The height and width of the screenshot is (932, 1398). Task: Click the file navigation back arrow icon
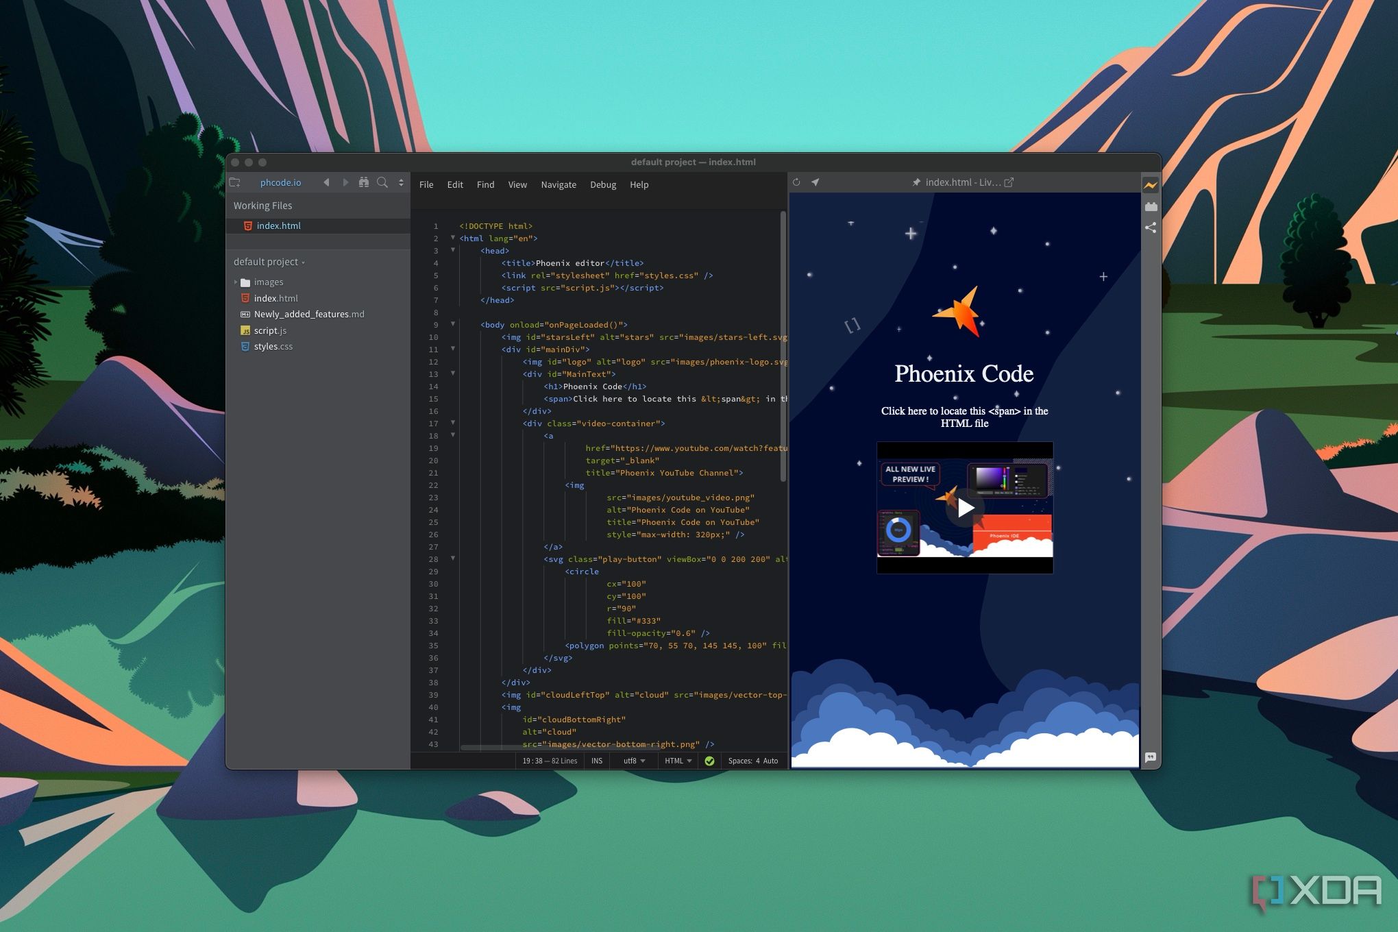328,184
